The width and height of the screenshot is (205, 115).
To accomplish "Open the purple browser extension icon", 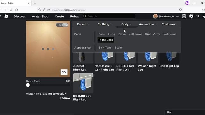I will [x=187, y=3].
